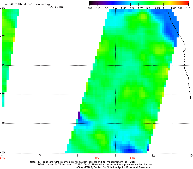Click the yellow section of the color bar
This screenshot has width=193, height=169.
[170, 3]
